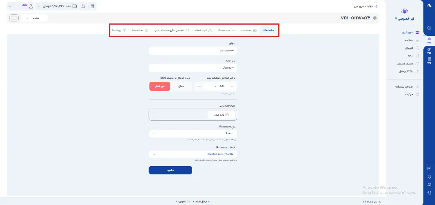Open the support headset icon in rail
The height and width of the screenshot is (205, 435).
click(x=429, y=193)
